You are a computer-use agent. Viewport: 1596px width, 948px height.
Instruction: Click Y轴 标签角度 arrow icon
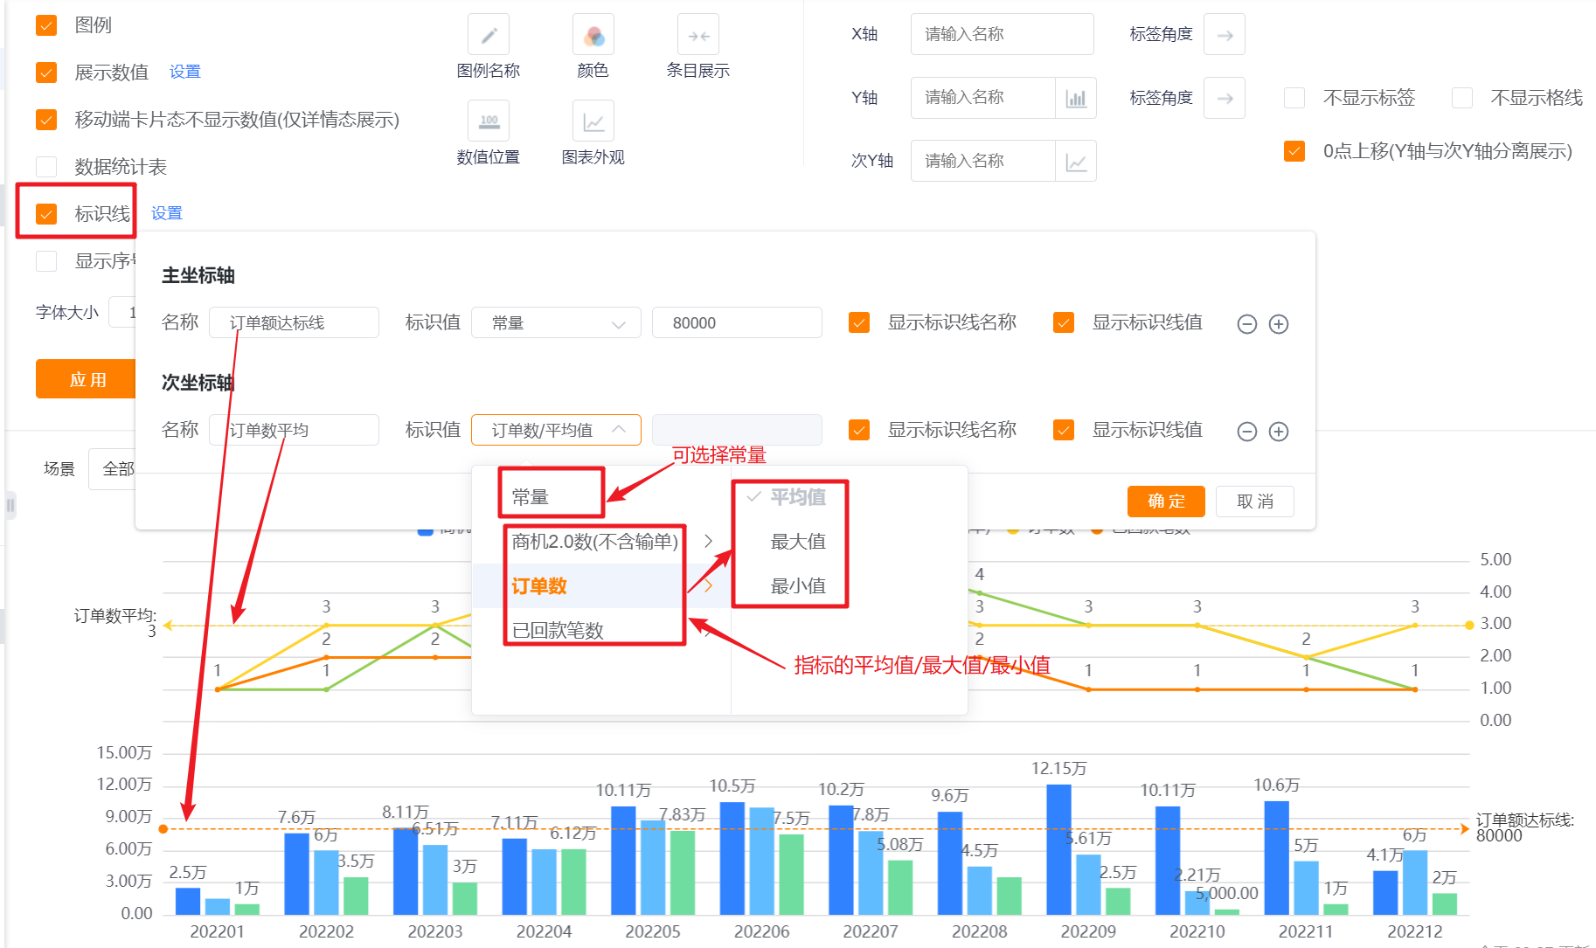point(1225,98)
